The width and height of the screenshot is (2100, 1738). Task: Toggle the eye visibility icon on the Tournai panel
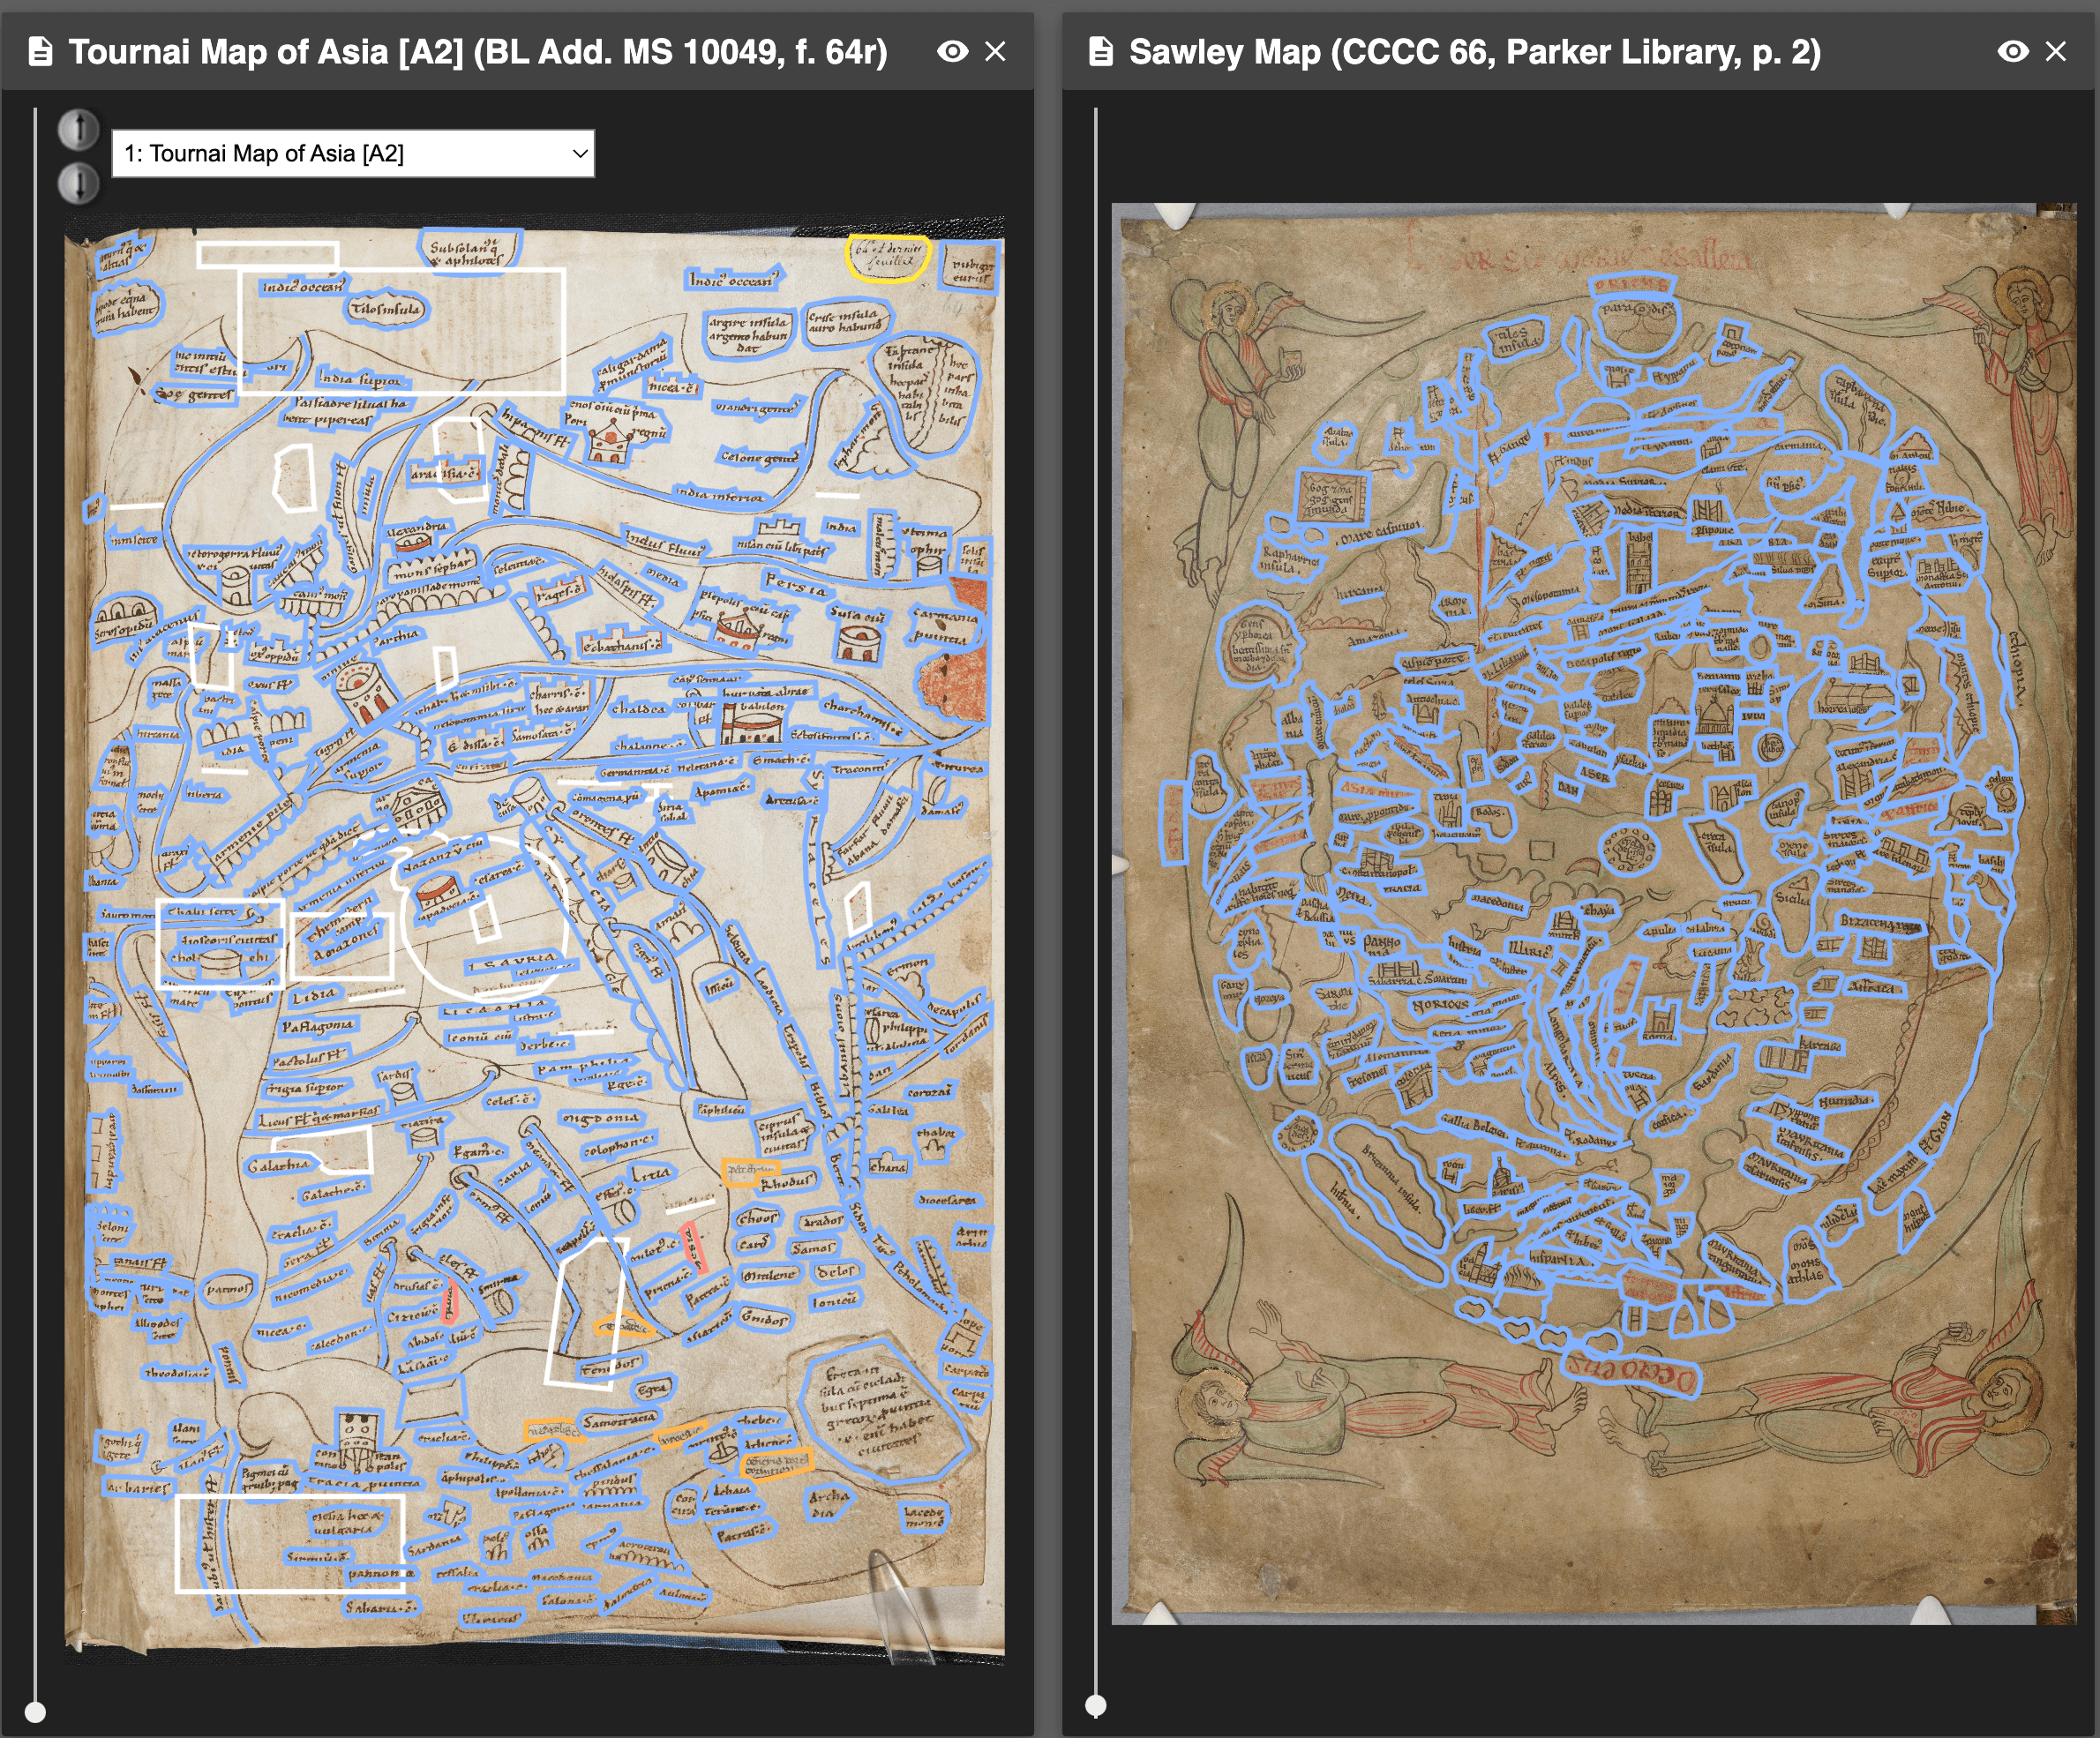[x=952, y=51]
